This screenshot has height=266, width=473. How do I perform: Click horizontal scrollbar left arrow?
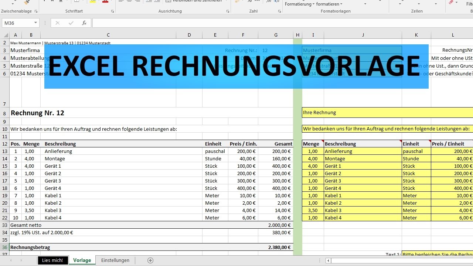tap(328, 260)
